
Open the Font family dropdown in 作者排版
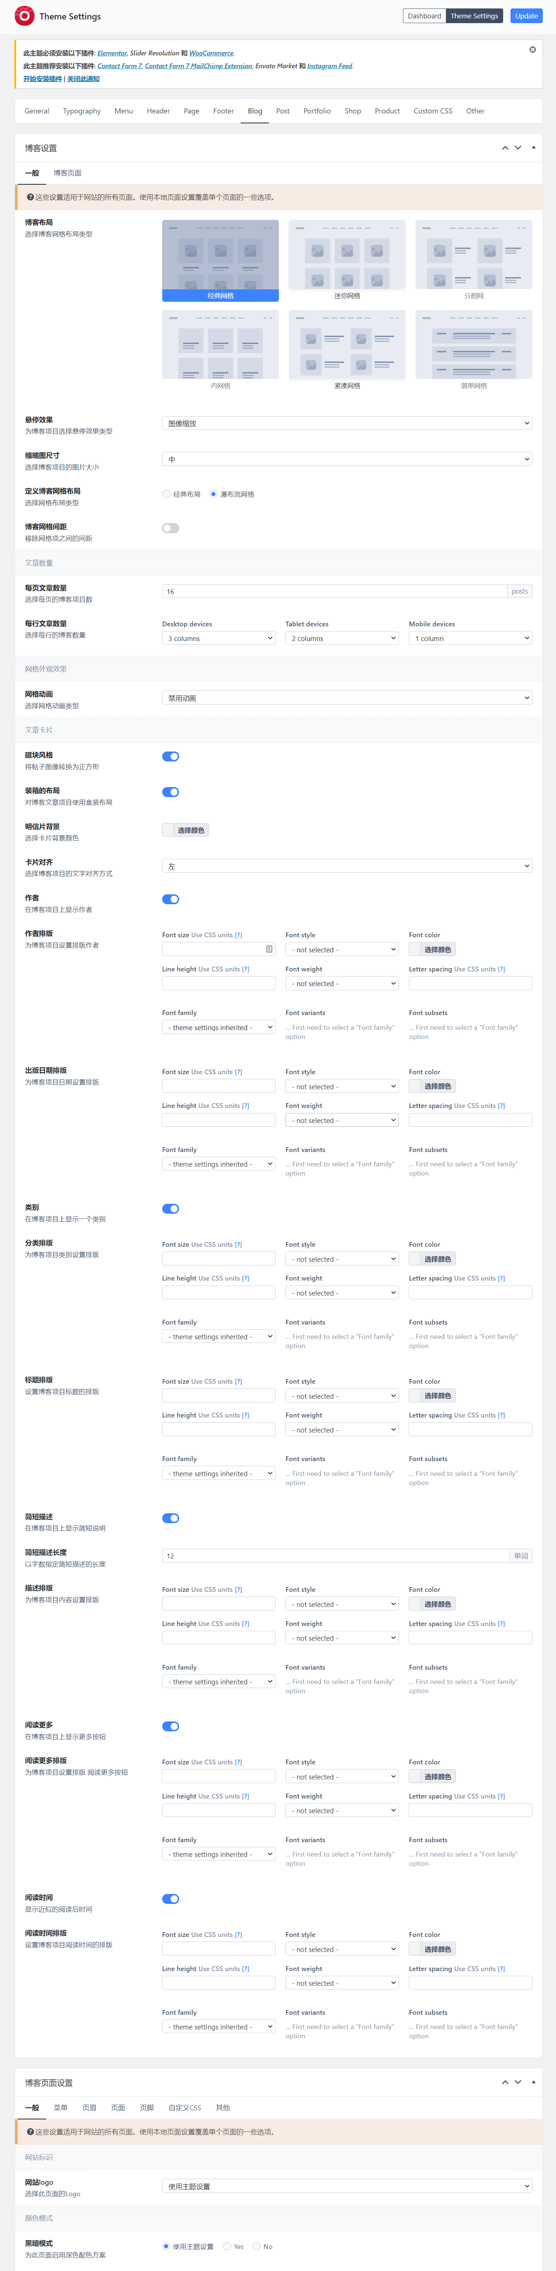pyautogui.click(x=218, y=1027)
